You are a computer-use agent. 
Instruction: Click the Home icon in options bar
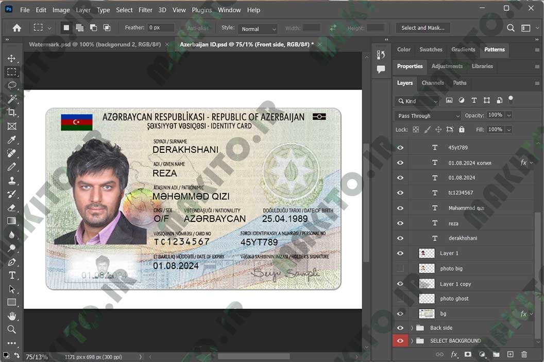(16, 28)
